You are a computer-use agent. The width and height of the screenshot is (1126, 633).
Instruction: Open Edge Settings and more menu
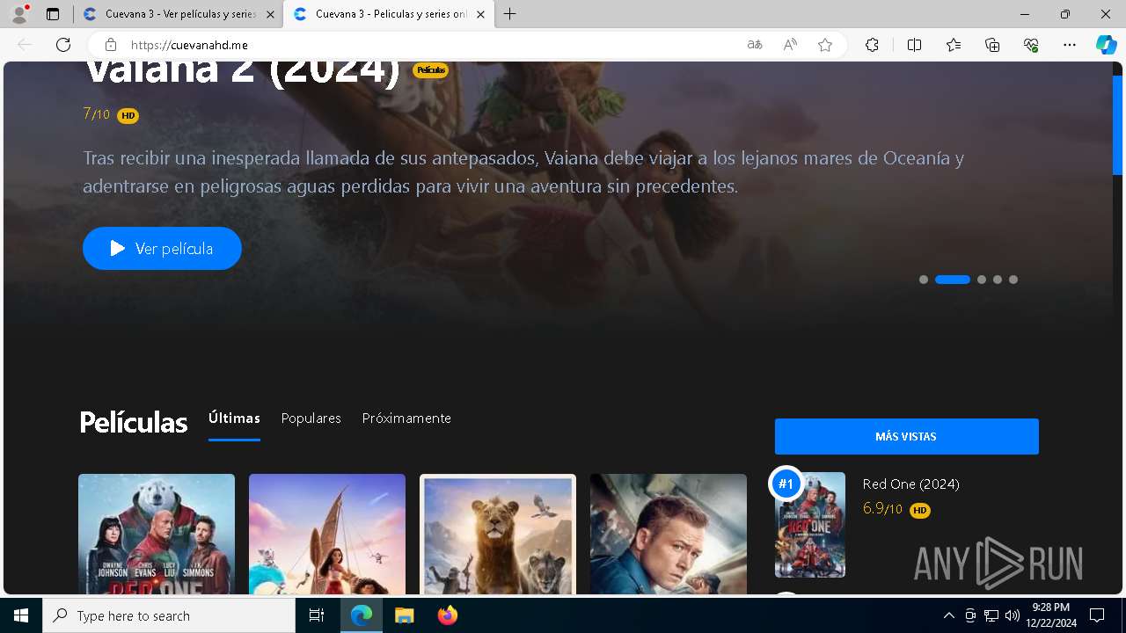(x=1070, y=45)
